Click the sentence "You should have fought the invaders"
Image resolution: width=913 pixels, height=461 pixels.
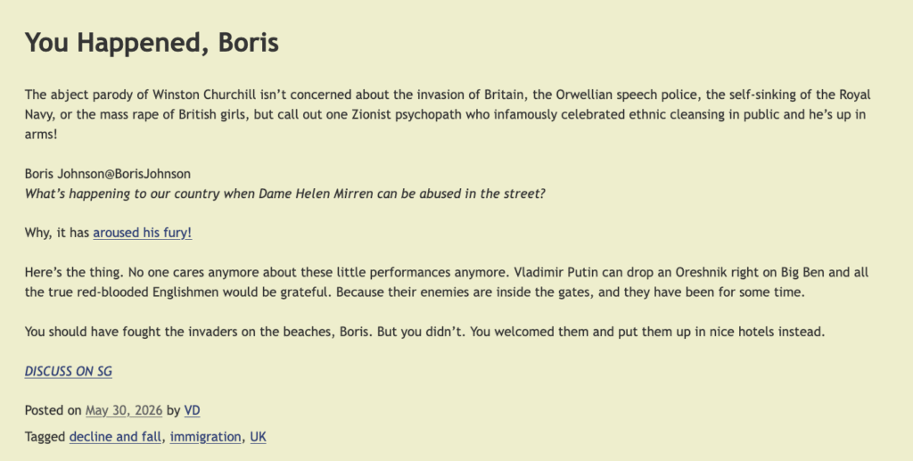pos(424,332)
